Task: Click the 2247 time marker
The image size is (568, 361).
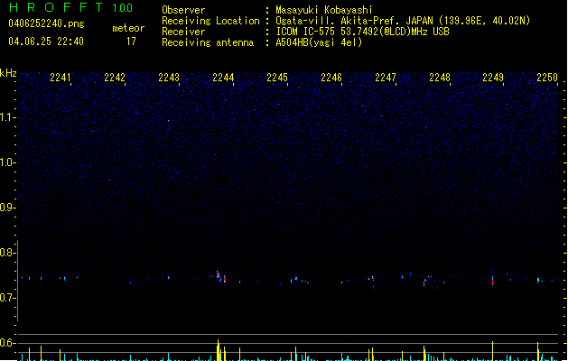Action: [x=386, y=78]
